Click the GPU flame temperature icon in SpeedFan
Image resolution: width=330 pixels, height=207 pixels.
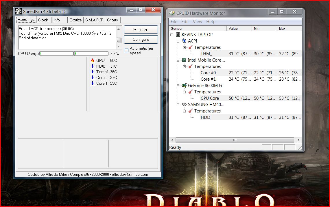93,60
